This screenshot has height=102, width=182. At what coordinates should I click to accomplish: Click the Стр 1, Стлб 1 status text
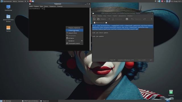coord(142,60)
